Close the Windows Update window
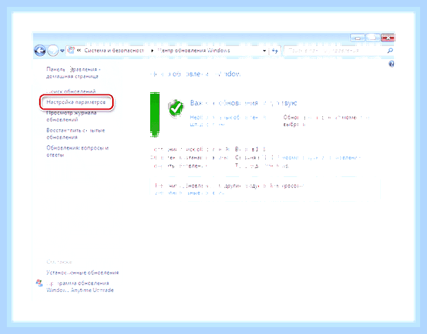The image size is (427, 334). coord(388,38)
